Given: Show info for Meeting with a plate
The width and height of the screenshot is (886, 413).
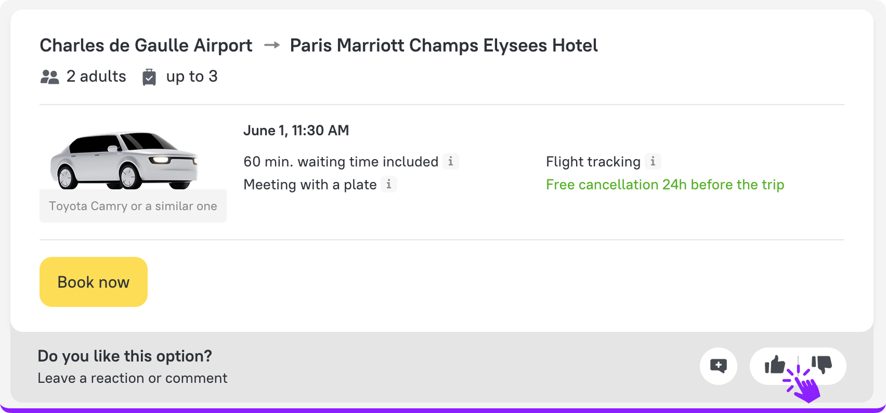Looking at the screenshot, I should [x=389, y=184].
